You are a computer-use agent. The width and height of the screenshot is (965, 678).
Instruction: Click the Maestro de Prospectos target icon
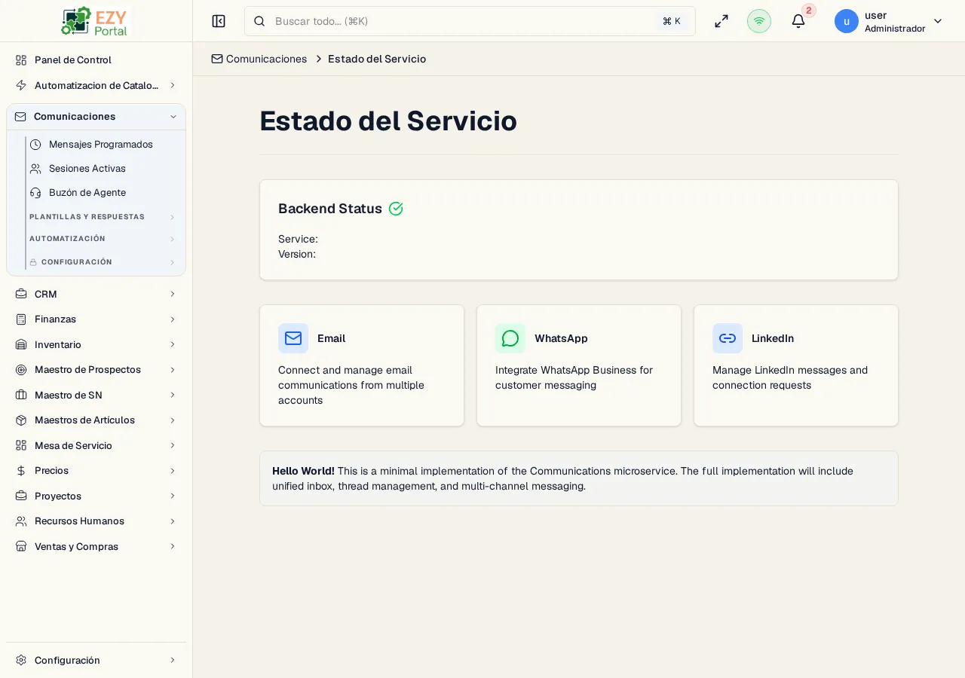coord(21,370)
